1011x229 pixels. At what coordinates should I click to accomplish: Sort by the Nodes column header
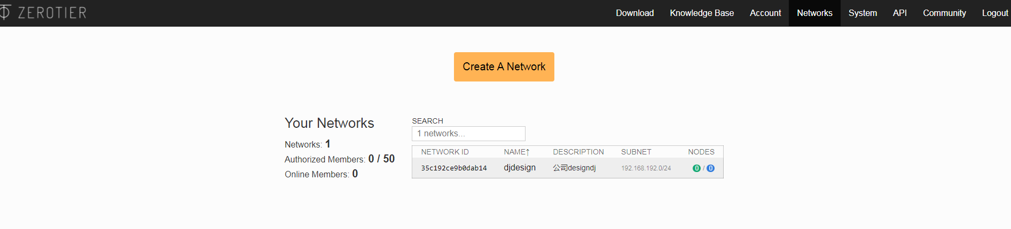click(701, 152)
